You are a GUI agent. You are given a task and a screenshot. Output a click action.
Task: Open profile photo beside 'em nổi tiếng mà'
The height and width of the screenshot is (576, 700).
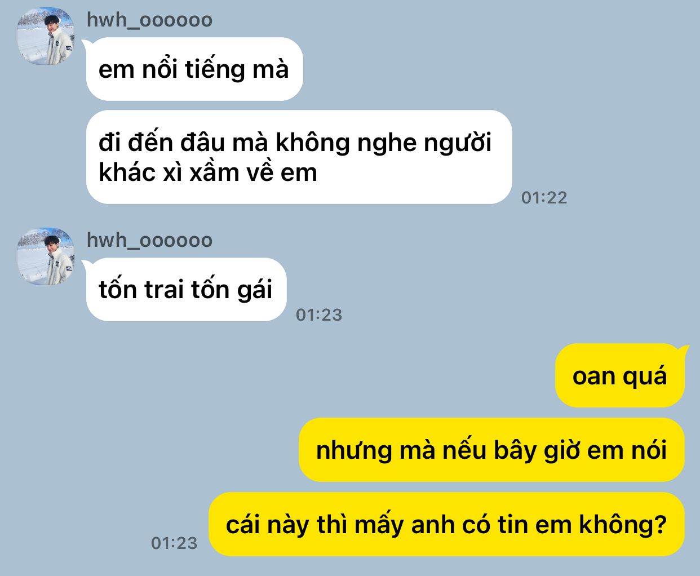click(x=46, y=36)
